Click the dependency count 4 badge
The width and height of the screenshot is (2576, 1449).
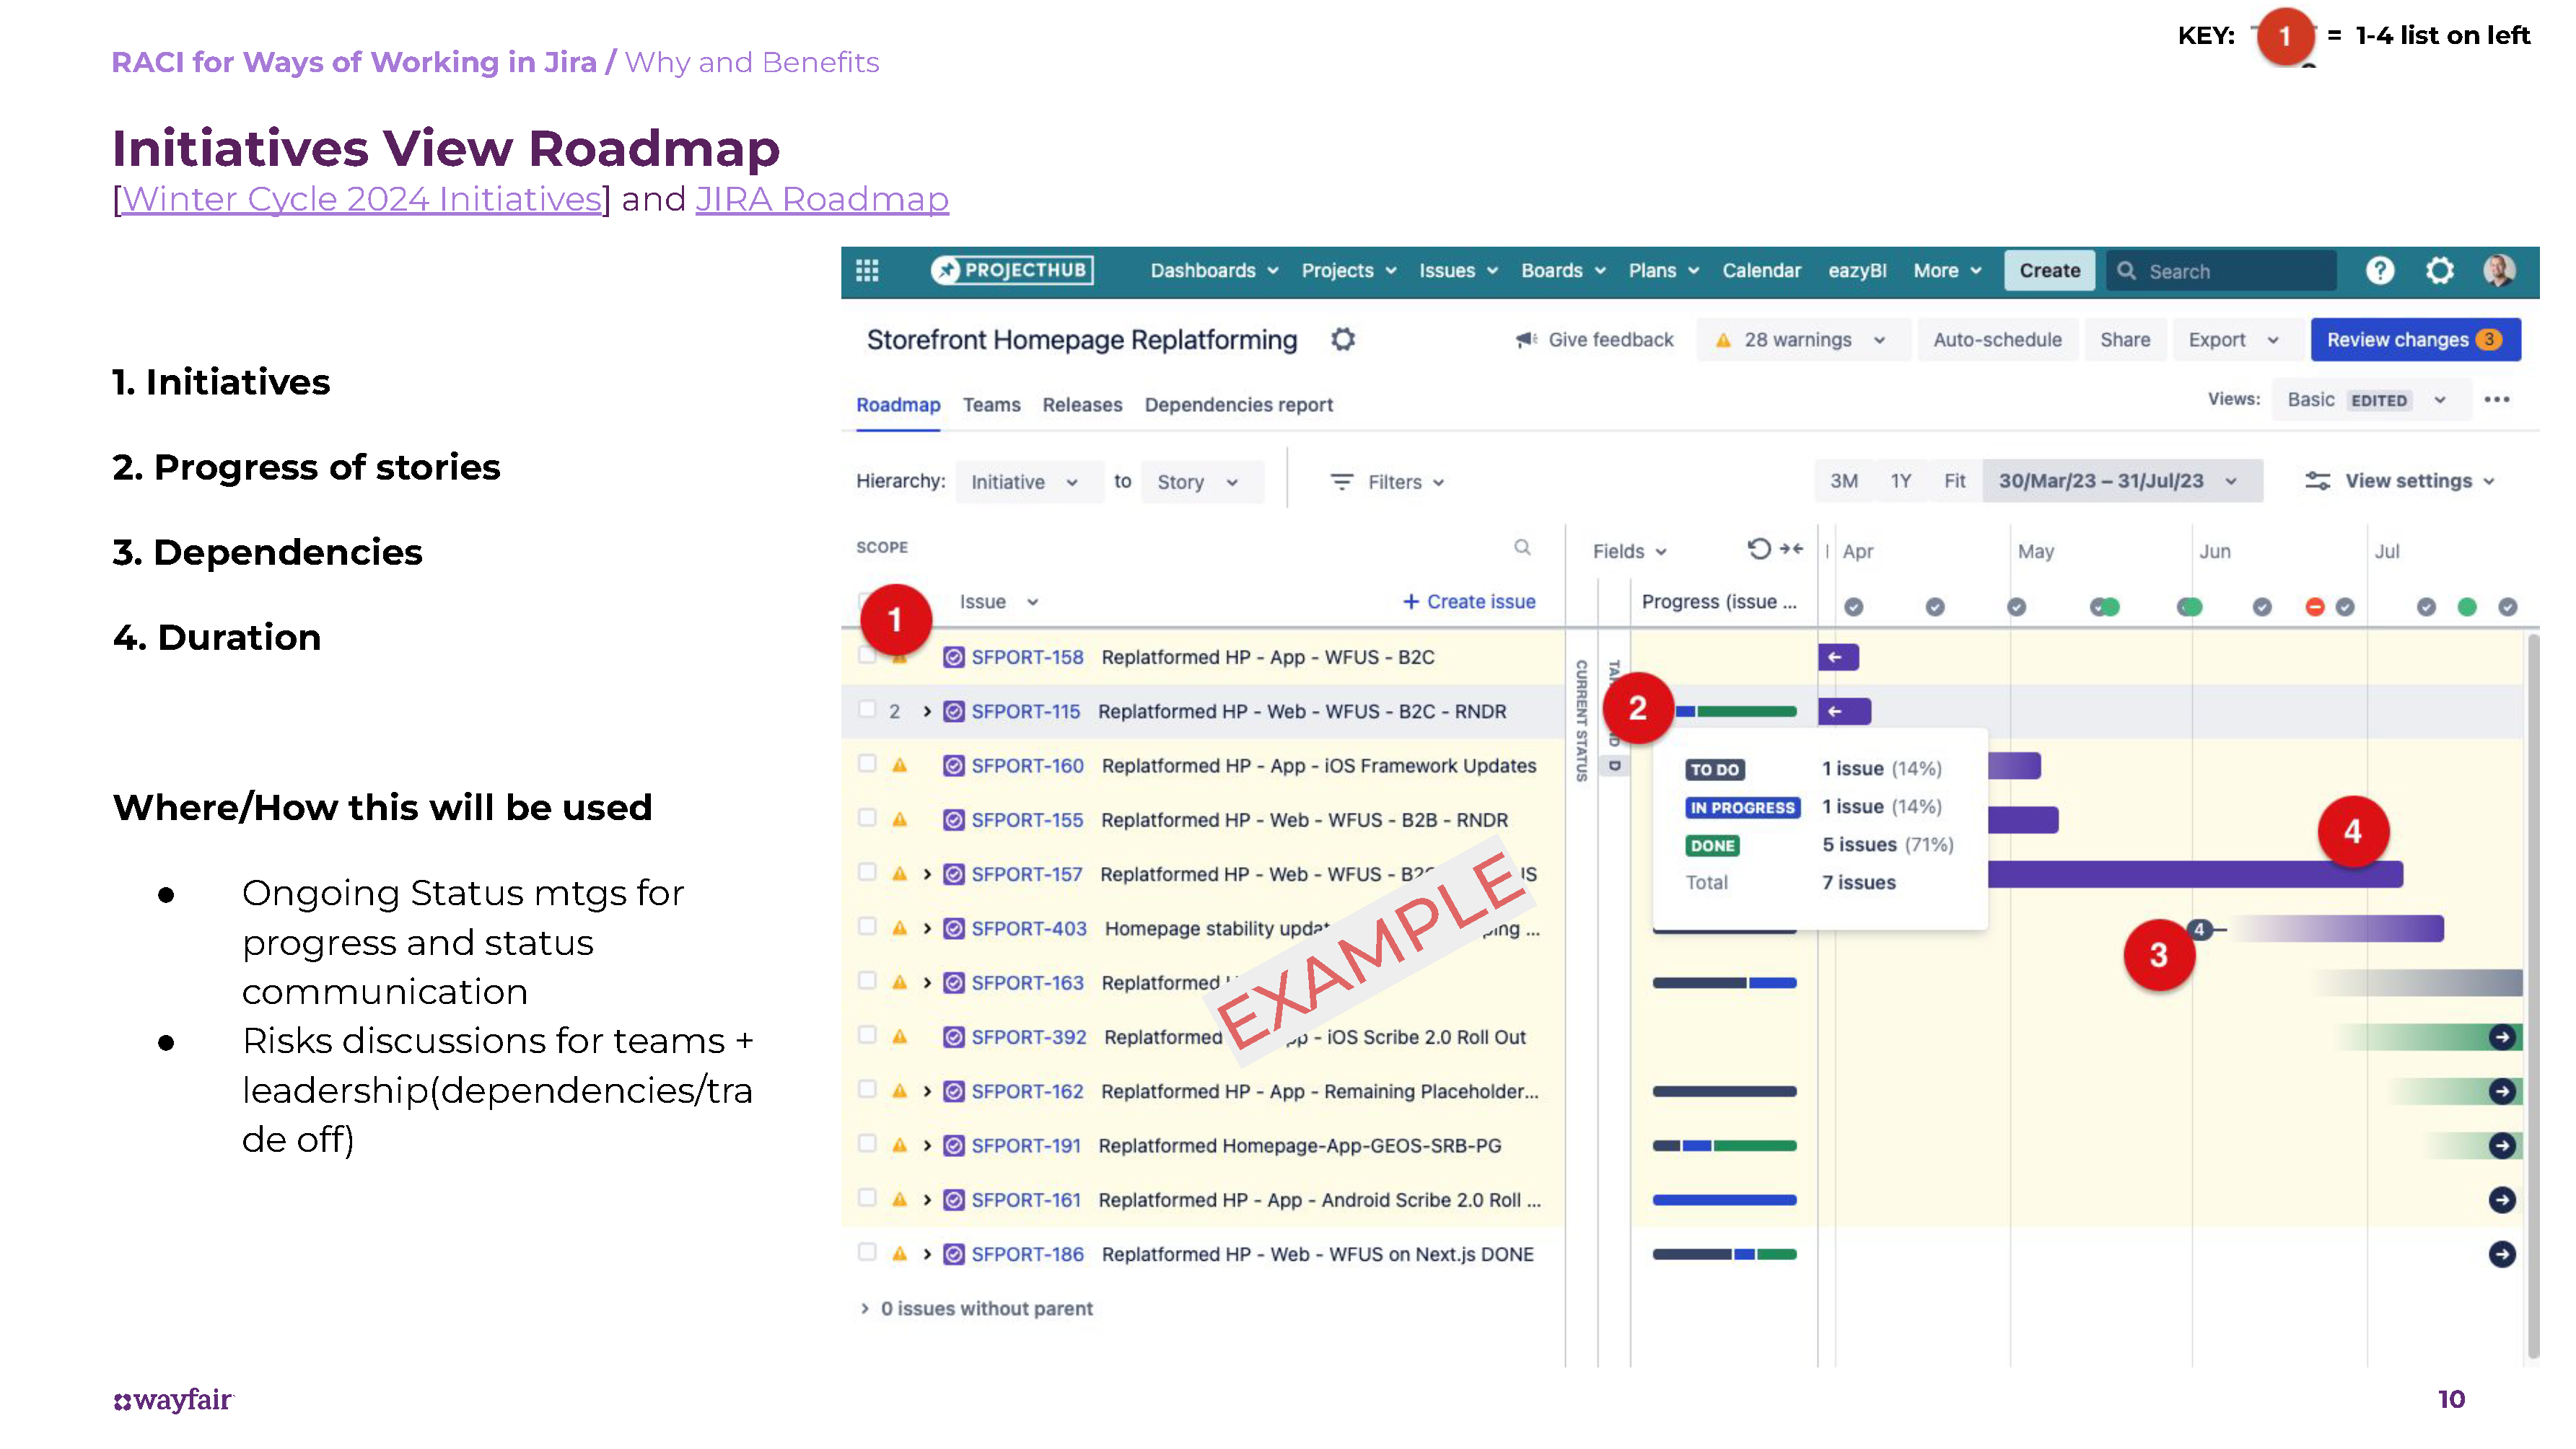point(2199,930)
